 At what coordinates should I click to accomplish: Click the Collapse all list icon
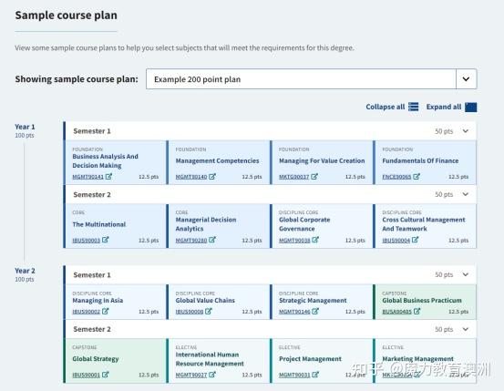pos(414,107)
